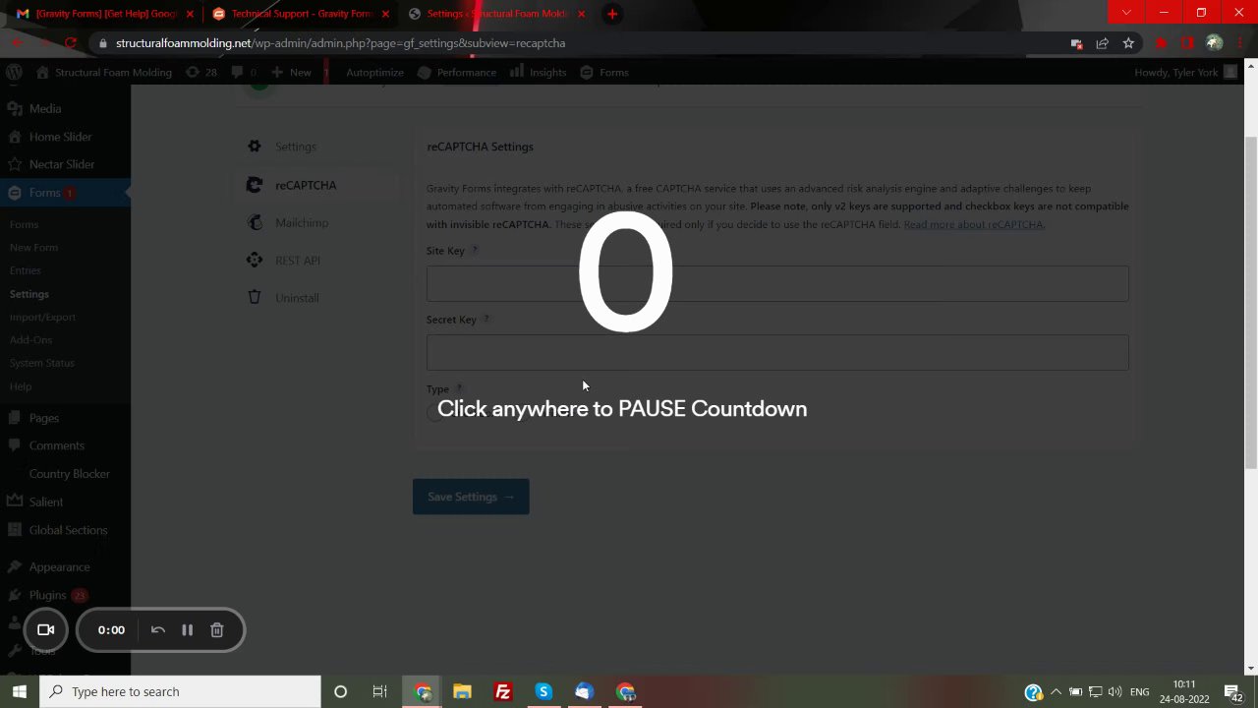1258x708 pixels.
Task: Open comments bubble in admin bar
Action: (243, 72)
